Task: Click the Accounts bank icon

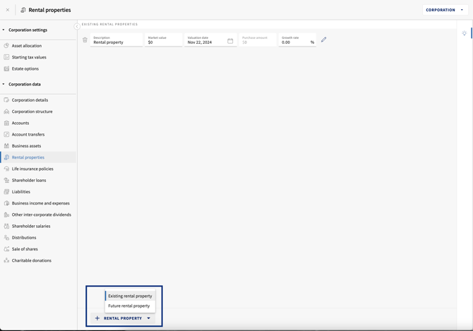Action: pos(6,123)
